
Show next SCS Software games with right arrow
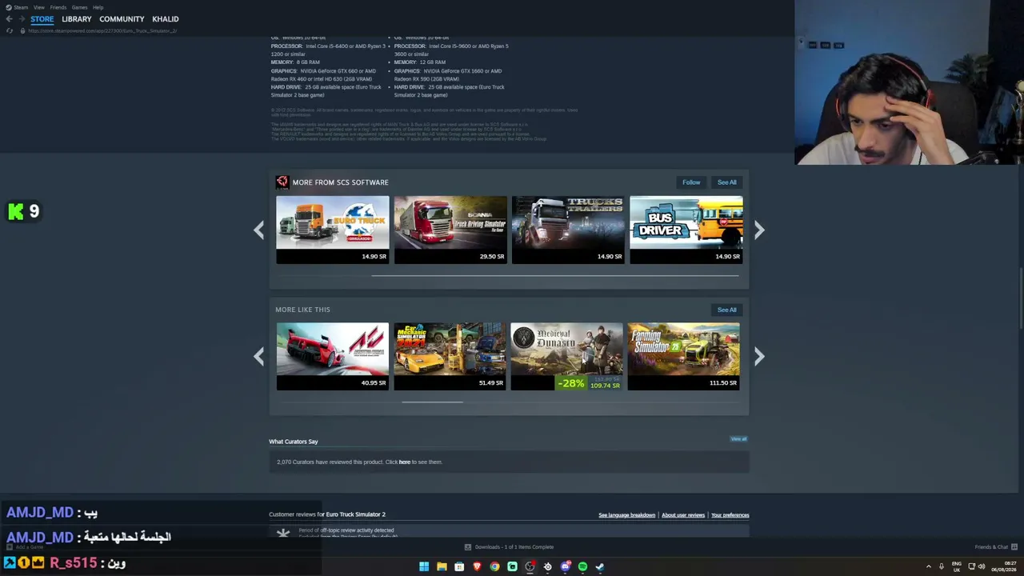(x=759, y=230)
